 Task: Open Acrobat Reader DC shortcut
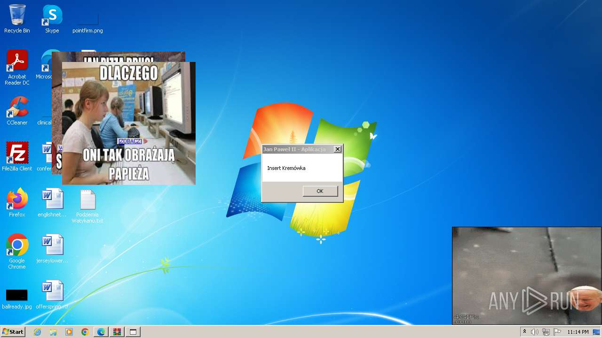click(x=17, y=68)
